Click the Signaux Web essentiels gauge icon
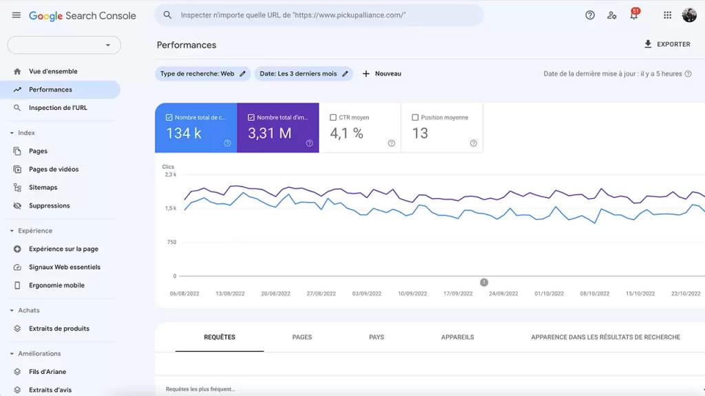The image size is (705, 396). coord(17,267)
